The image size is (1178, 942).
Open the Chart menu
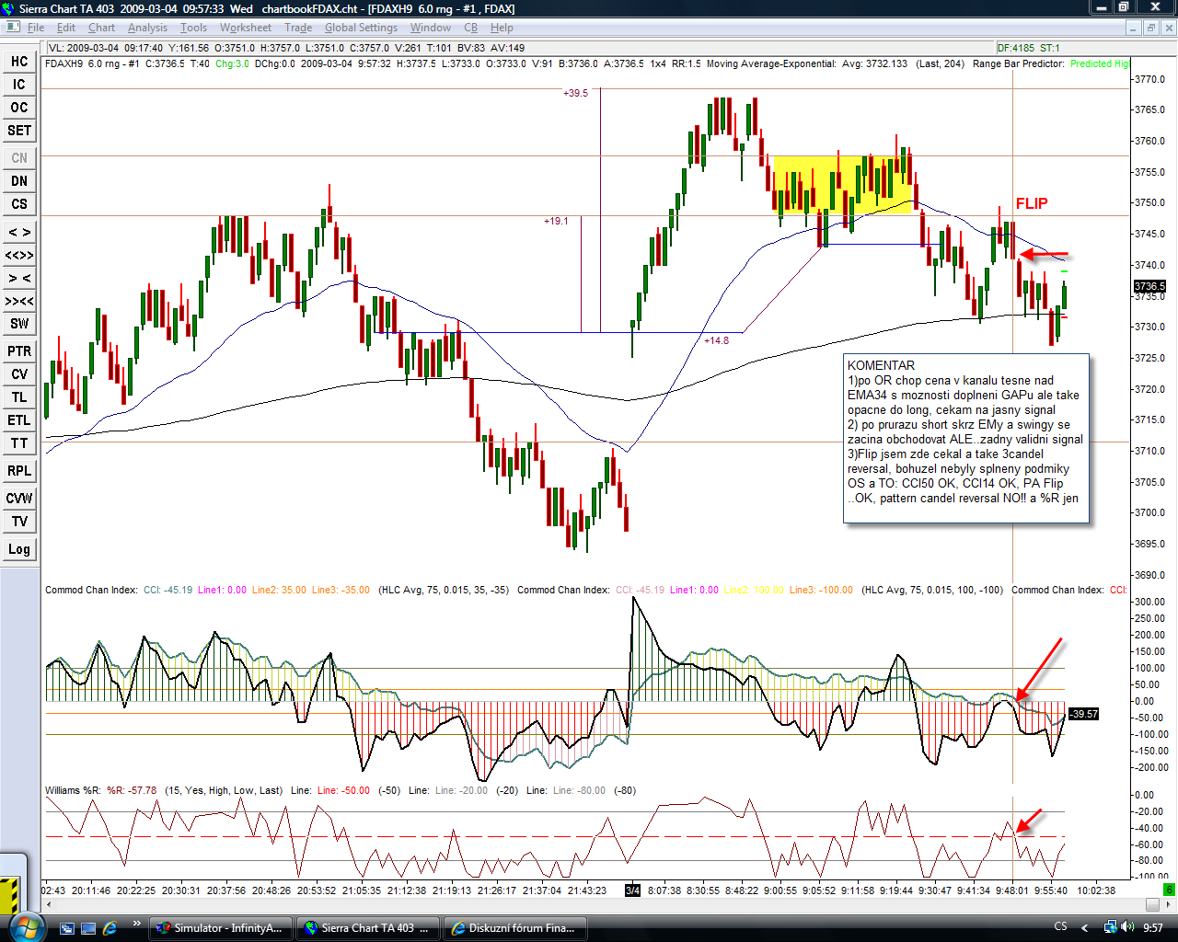coord(101,28)
